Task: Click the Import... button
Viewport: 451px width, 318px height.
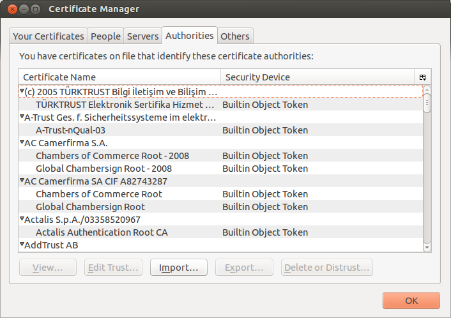Action: [x=178, y=268]
